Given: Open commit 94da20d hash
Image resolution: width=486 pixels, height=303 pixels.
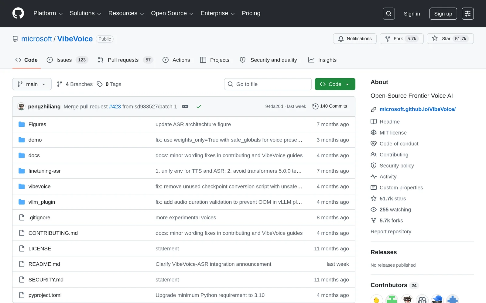Looking at the screenshot, I should [x=274, y=106].
